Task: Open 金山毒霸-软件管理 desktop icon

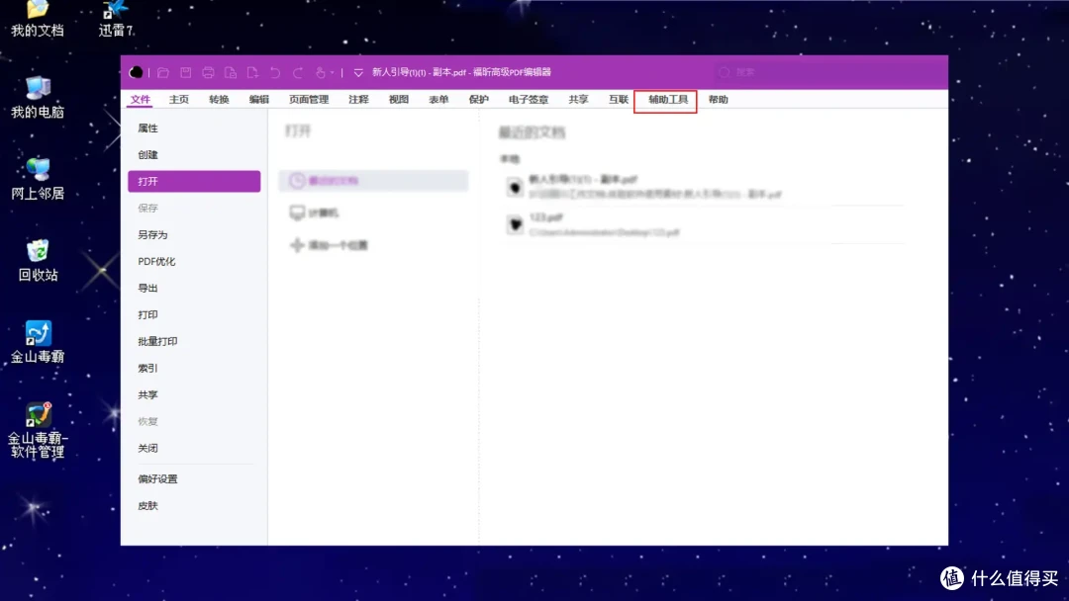Action: [x=38, y=430]
